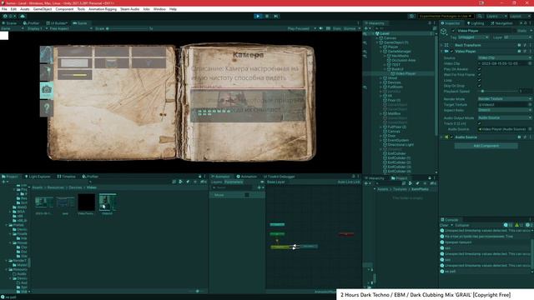Toggle the Wait For First Frame checkbox
Screen dimensions: 534x300
(x=479, y=74)
